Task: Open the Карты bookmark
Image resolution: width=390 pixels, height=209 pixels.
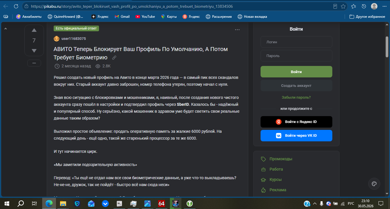Action: click(x=169, y=17)
